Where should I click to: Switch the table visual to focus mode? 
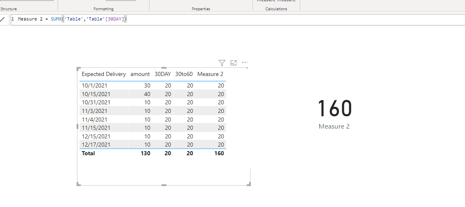(234, 63)
